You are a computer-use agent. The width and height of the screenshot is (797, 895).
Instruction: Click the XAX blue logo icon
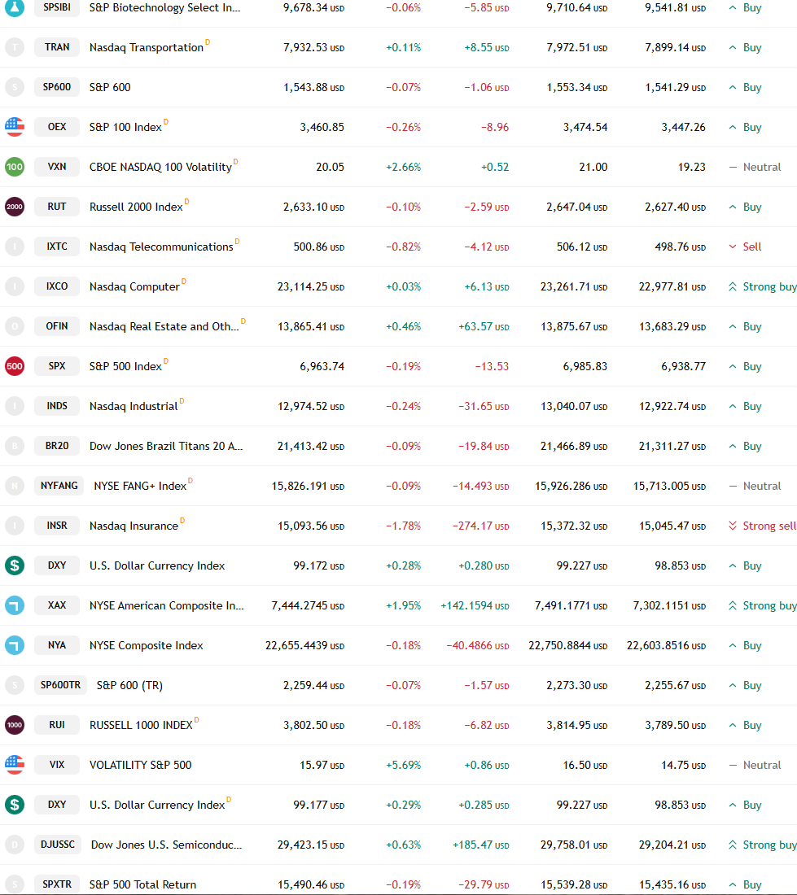[x=15, y=605]
